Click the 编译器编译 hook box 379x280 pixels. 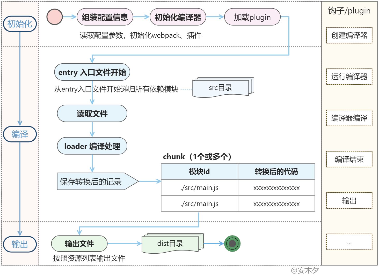tap(349, 118)
